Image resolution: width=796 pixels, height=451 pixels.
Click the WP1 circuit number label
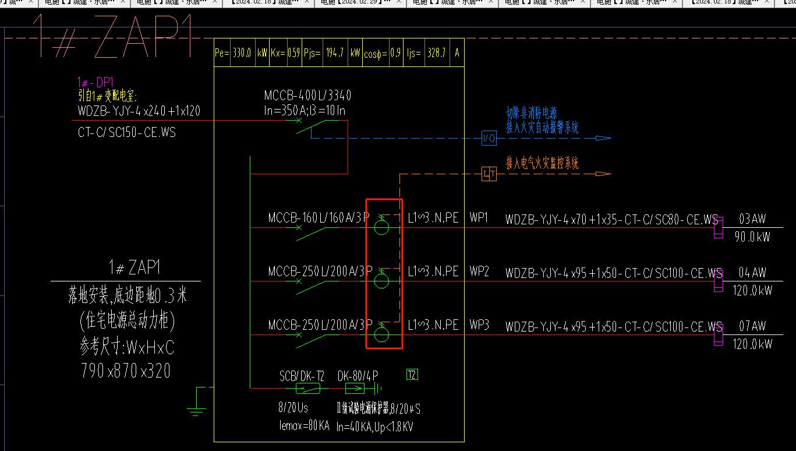point(479,218)
